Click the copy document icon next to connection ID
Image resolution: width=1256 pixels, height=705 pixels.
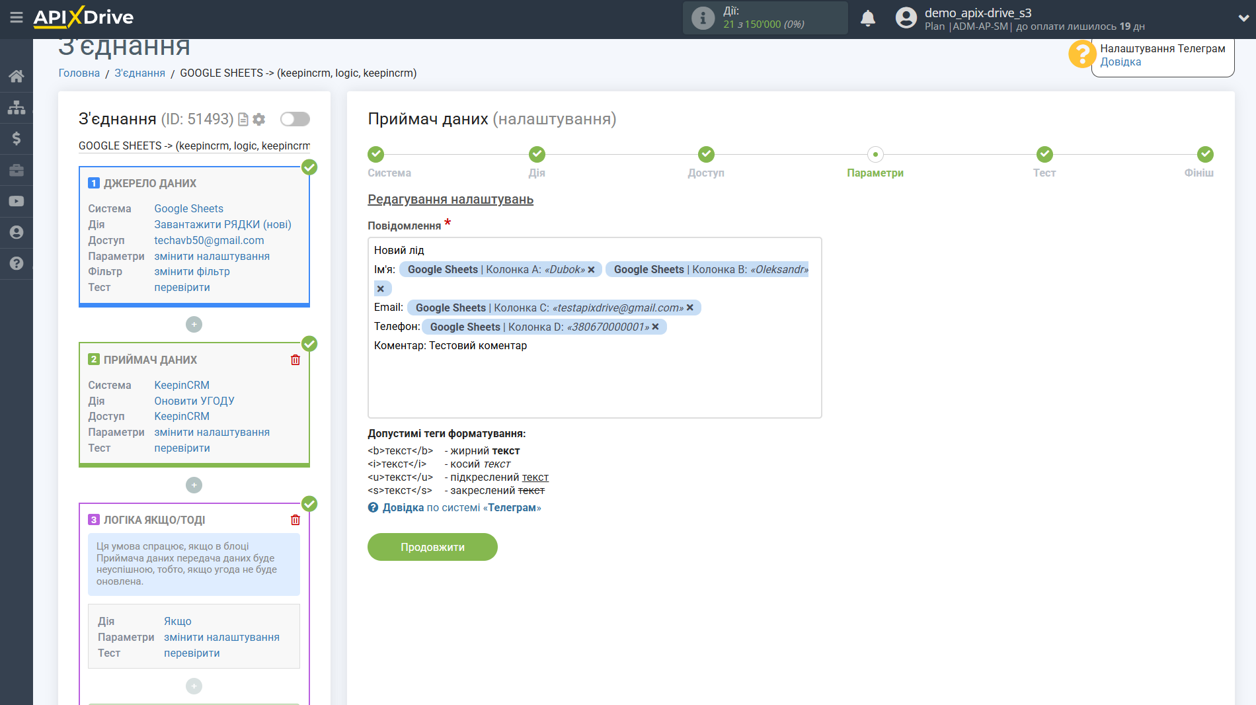pos(243,120)
